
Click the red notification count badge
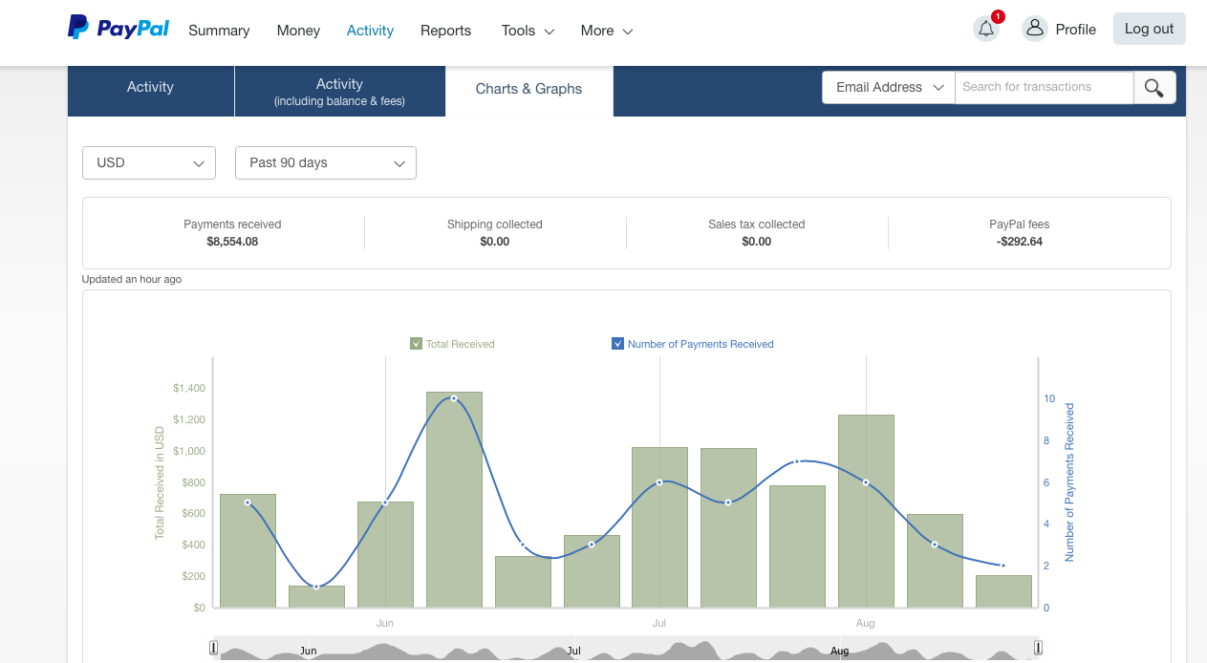(x=998, y=16)
